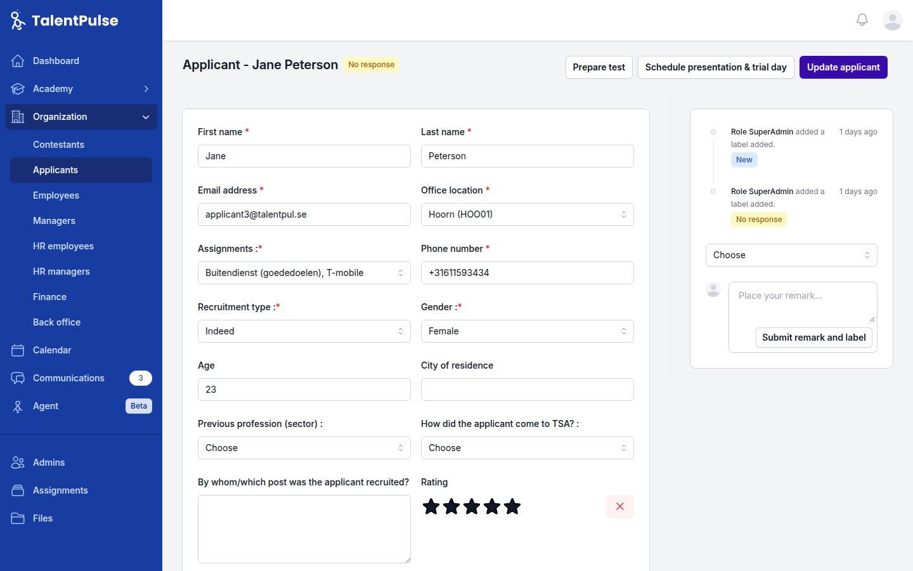Click the City of residence input field
The width and height of the screenshot is (913, 571).
click(527, 389)
